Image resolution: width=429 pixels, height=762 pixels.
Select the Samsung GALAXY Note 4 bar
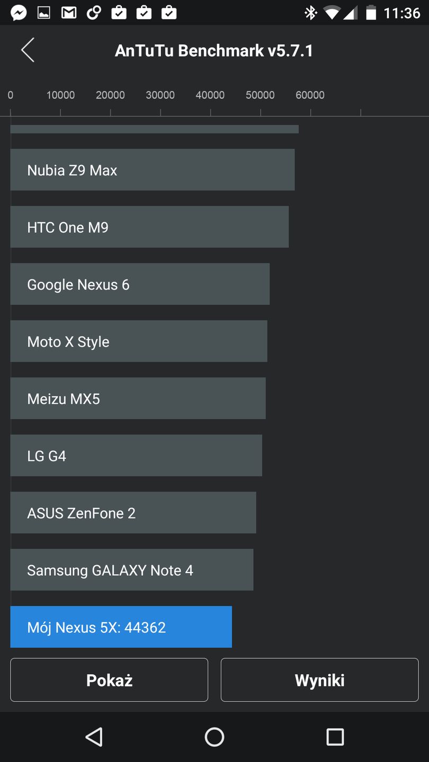point(131,570)
